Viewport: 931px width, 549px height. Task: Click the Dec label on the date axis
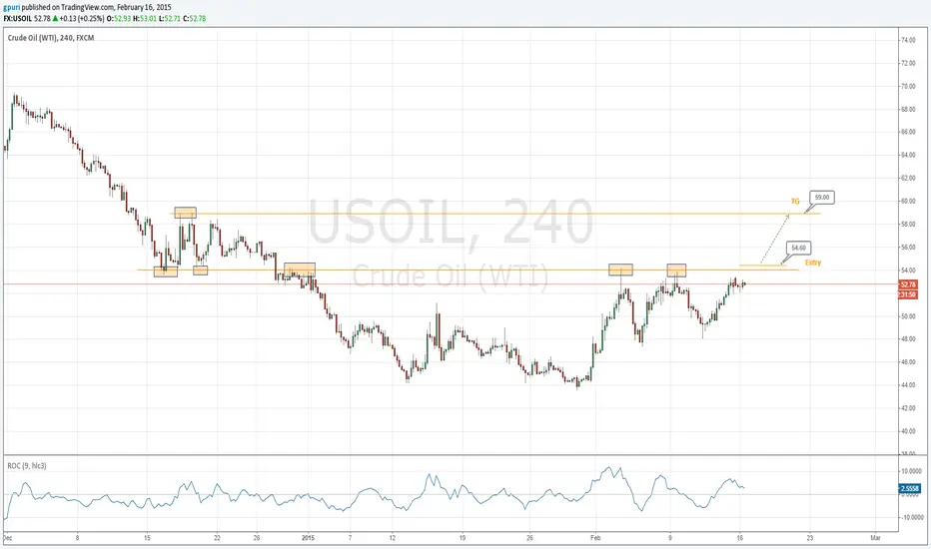(7, 538)
